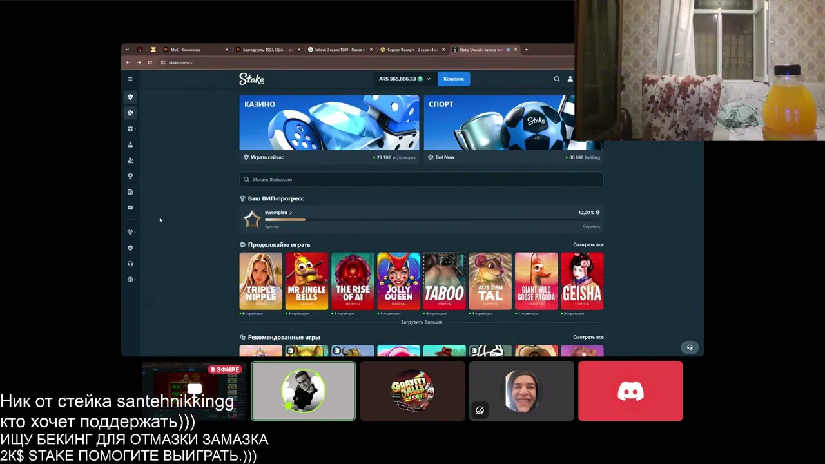This screenshot has width=825, height=464.
Task: Open the hamburger menu in the Stake header
Action: tap(130, 79)
